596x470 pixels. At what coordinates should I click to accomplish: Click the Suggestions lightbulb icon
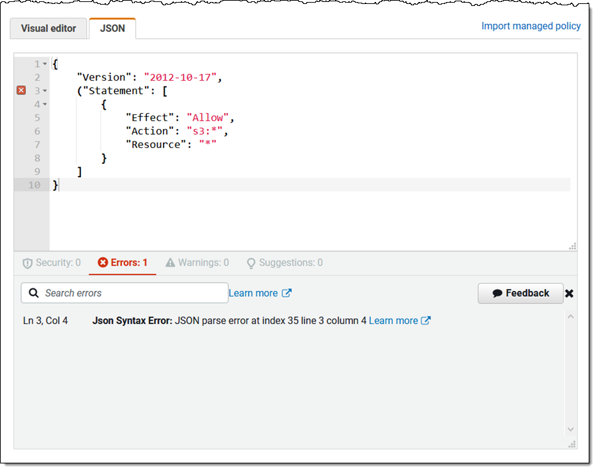pos(251,263)
